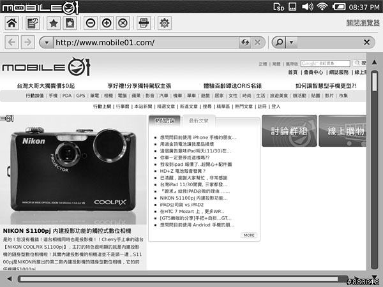Open the 熱門文章 link
383x287 pixels.
(244, 107)
